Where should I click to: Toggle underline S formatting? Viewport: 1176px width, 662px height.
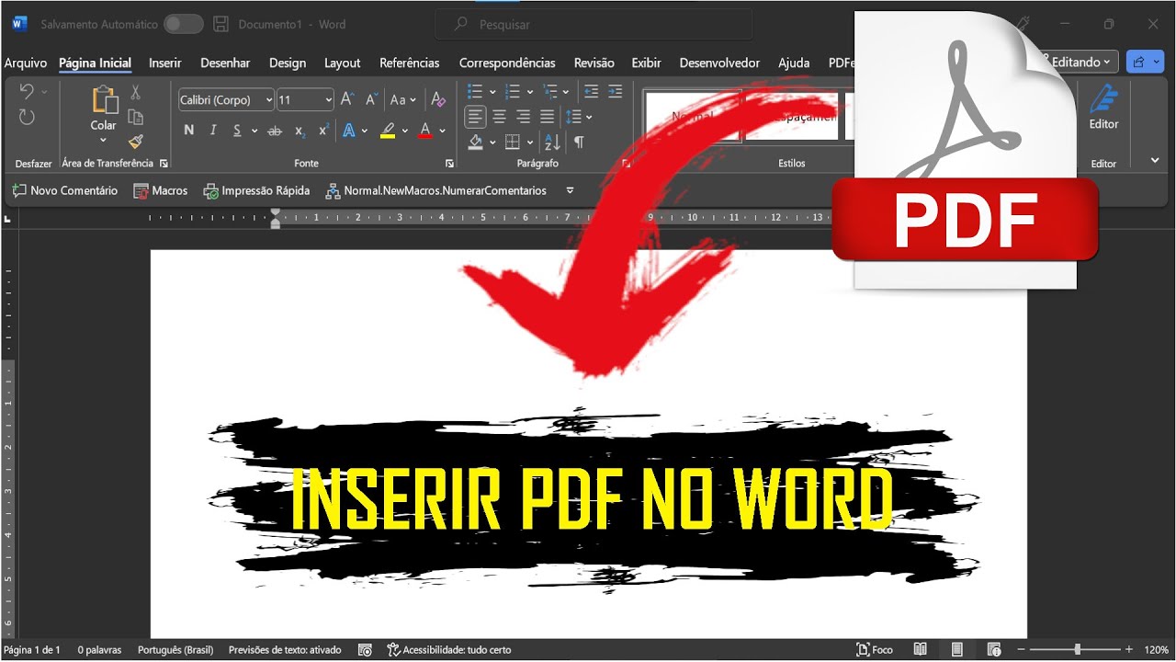tap(237, 131)
